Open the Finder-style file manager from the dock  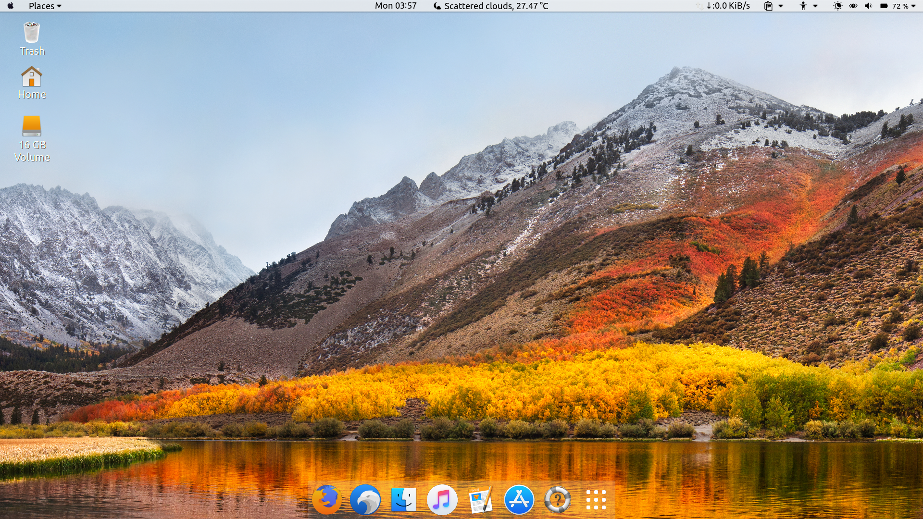point(404,500)
